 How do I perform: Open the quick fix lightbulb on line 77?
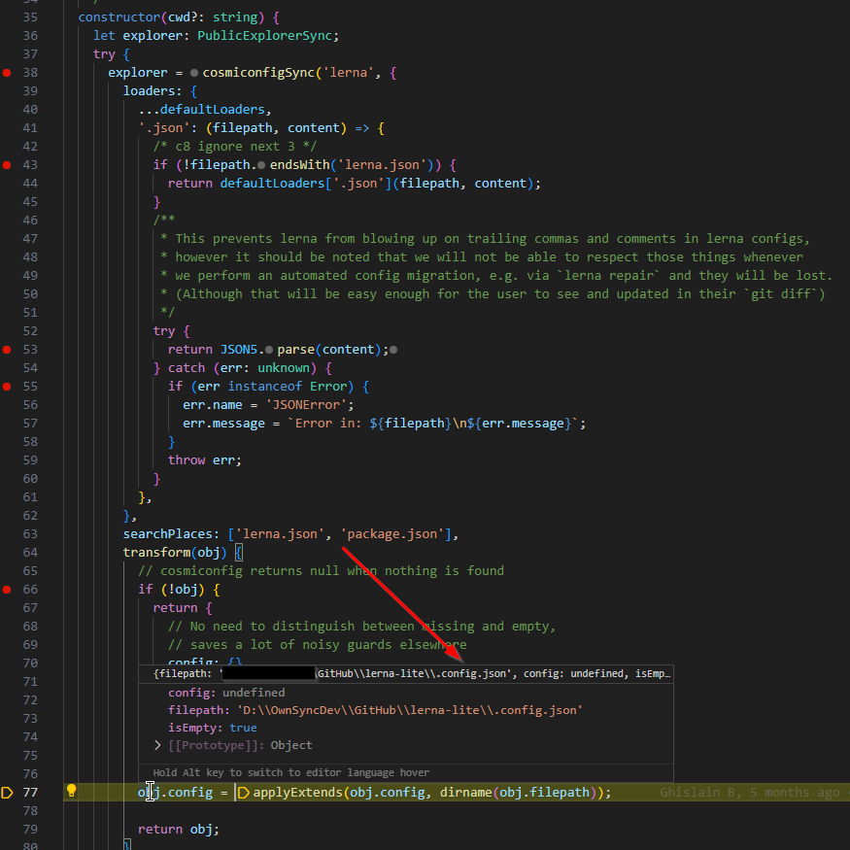coord(70,792)
